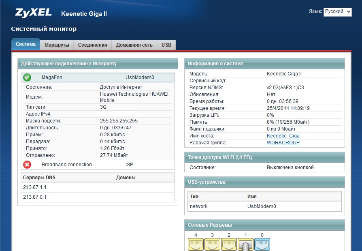This screenshot has height=251, width=362.
Task: Select connected network port 1 icon
Action: 246,245
